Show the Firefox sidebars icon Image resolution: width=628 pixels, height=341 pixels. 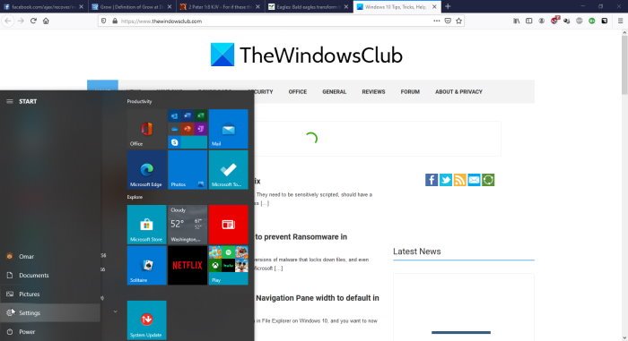click(529, 21)
